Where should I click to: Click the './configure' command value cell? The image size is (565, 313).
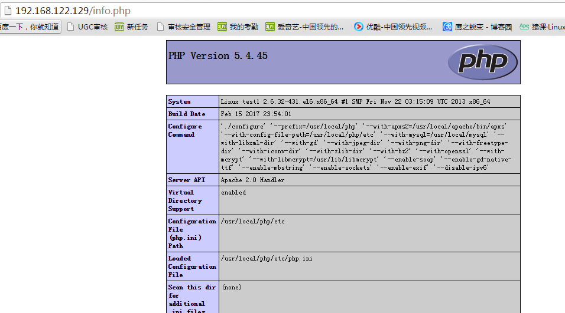click(x=369, y=147)
